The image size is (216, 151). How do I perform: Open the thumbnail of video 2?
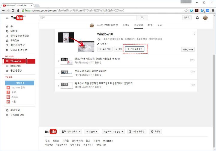click(x=67, y=73)
